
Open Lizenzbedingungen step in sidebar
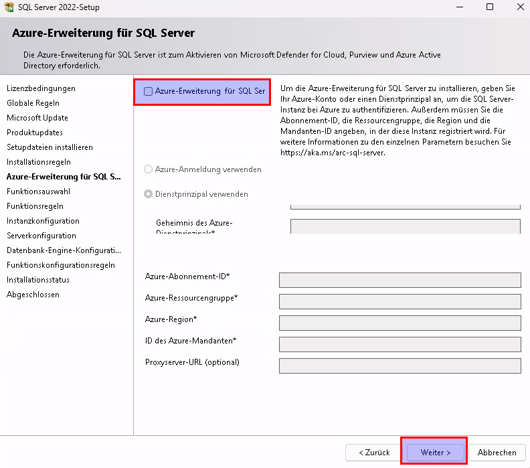41,88
